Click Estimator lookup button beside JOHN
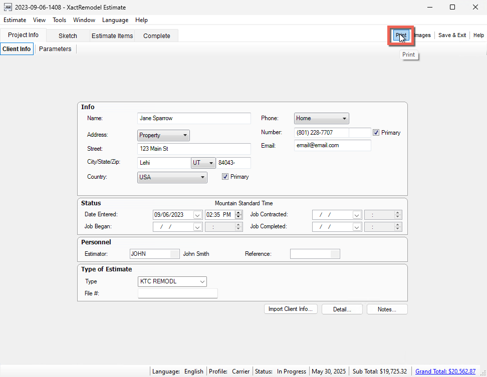 [x=174, y=254]
